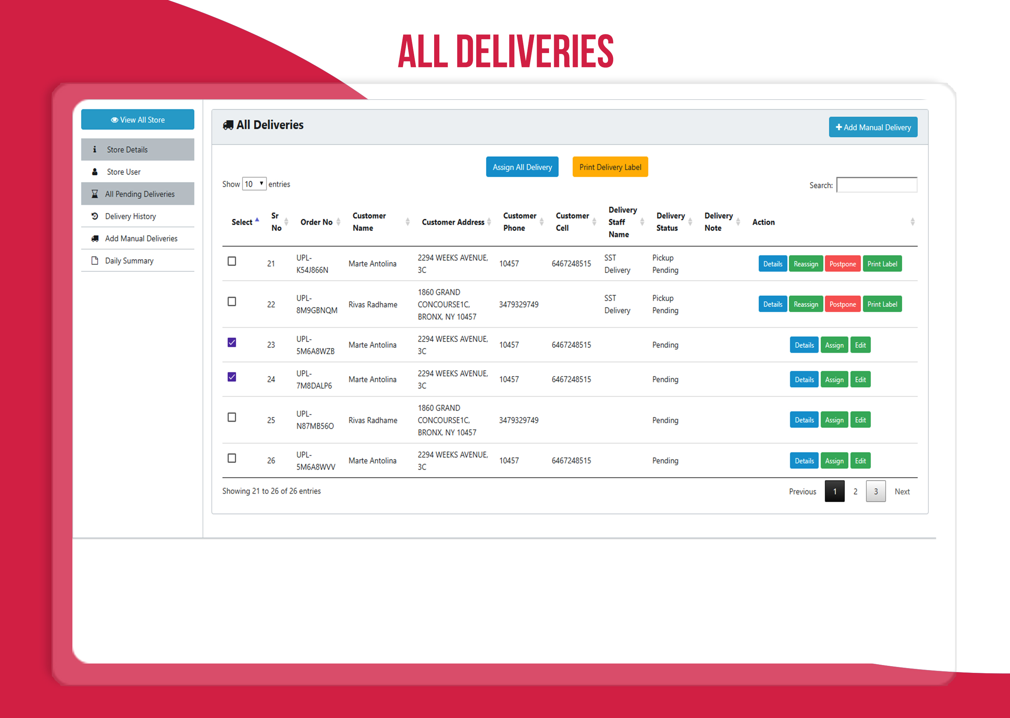Uncheck the checkbox for order row 23
The width and height of the screenshot is (1010, 718).
click(x=232, y=342)
